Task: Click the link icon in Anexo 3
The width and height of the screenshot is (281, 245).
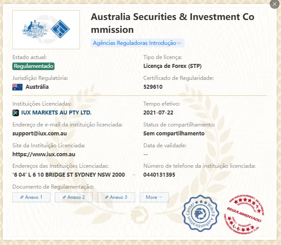Action: 107,198
